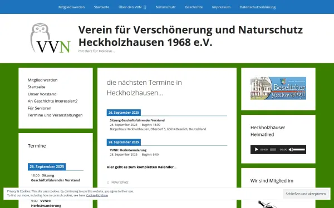Image resolution: width=334 pixels, height=208 pixels.
Task: Expand the Über den VVN submenu arrow
Action: (145, 7)
